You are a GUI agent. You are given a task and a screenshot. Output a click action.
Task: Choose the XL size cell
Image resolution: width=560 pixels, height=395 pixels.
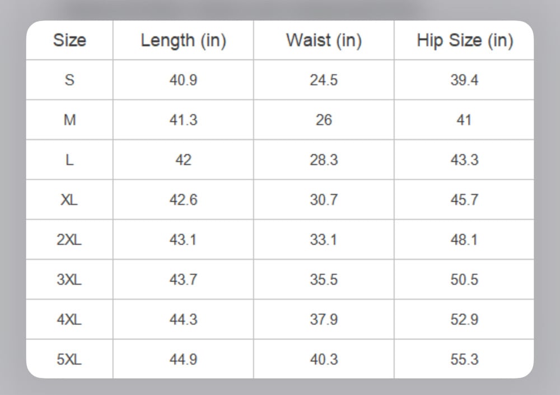[69, 199]
